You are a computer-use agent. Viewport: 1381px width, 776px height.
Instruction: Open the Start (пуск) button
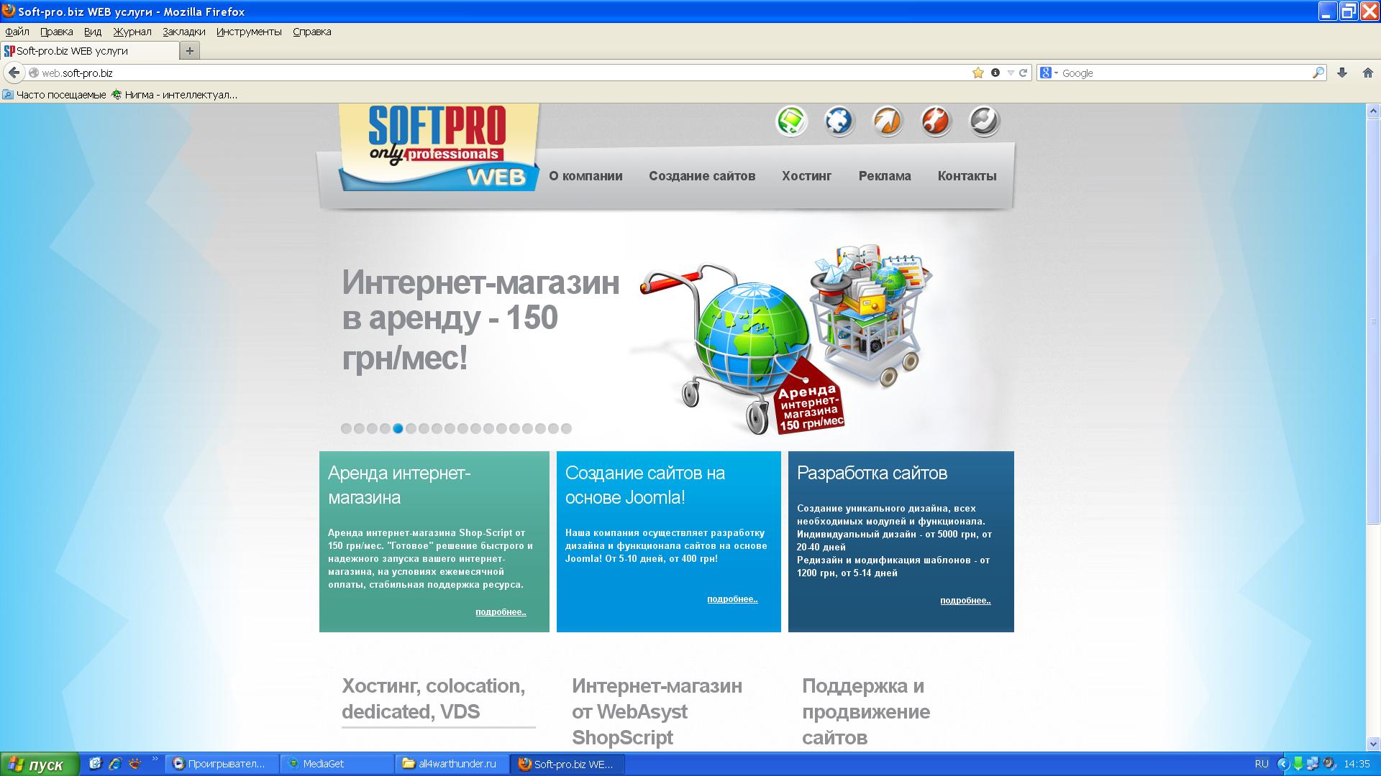[x=40, y=765]
